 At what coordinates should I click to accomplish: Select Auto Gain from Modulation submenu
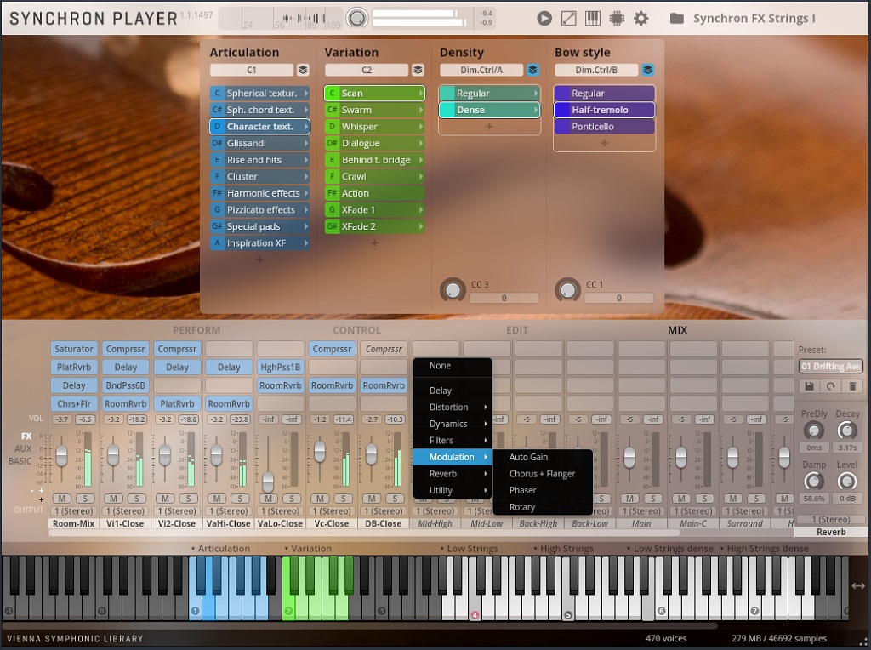click(544, 457)
